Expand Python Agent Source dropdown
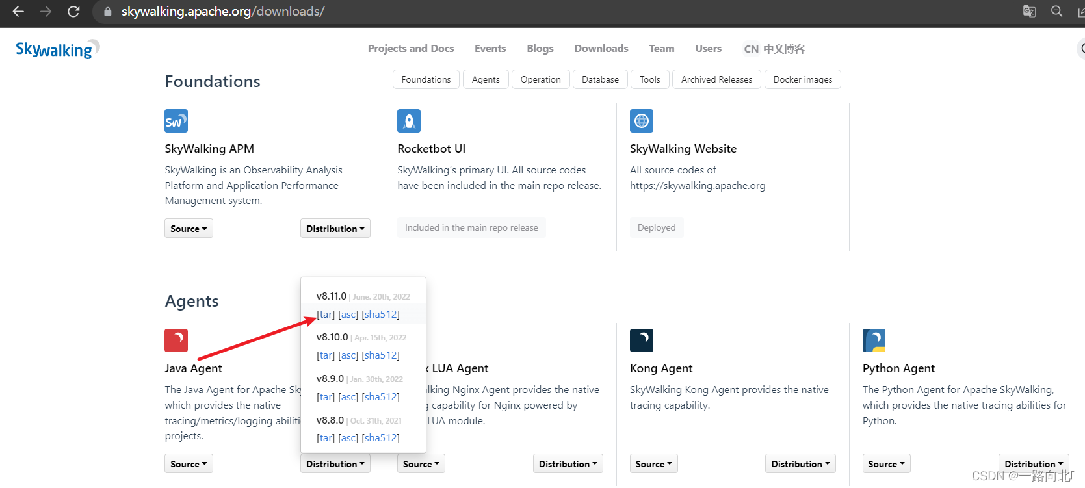 point(887,463)
